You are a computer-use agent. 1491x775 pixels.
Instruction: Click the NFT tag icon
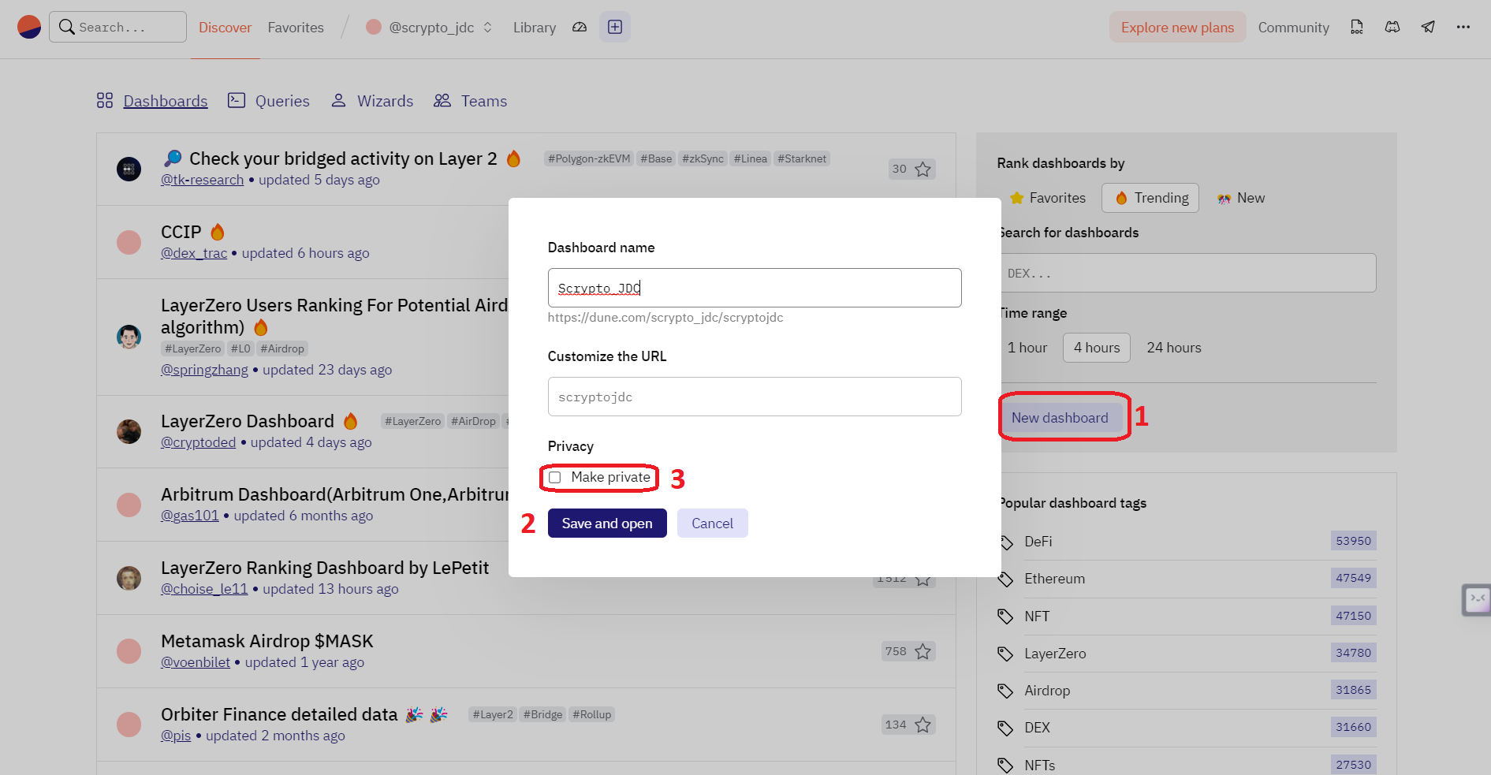[x=1005, y=617]
